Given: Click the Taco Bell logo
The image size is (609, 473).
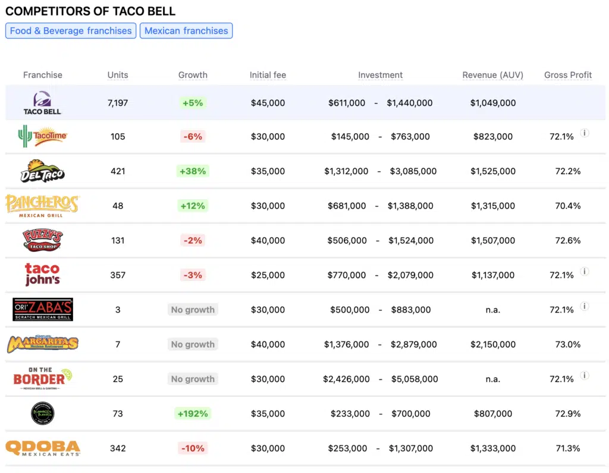Looking at the screenshot, I should (x=42, y=103).
